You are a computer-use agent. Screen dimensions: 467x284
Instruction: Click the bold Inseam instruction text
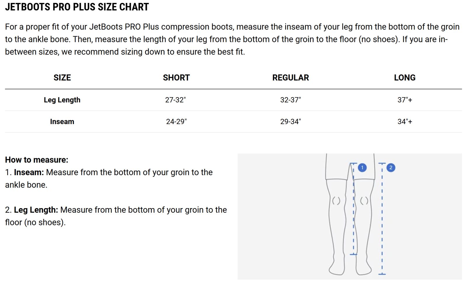pos(29,172)
